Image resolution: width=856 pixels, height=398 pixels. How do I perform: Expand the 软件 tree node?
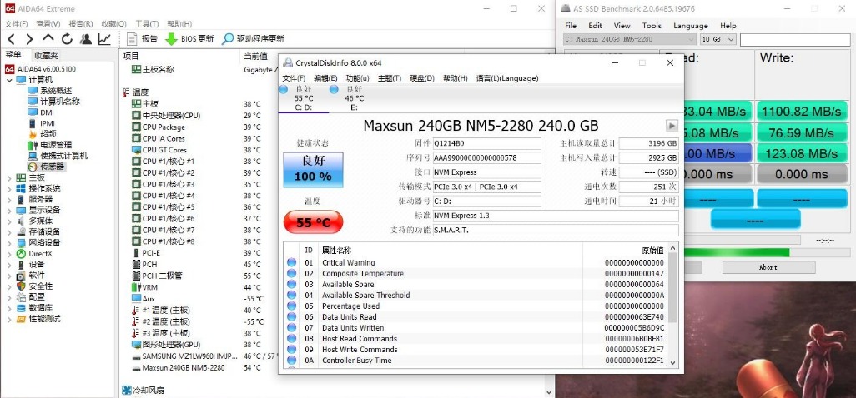click(9, 276)
